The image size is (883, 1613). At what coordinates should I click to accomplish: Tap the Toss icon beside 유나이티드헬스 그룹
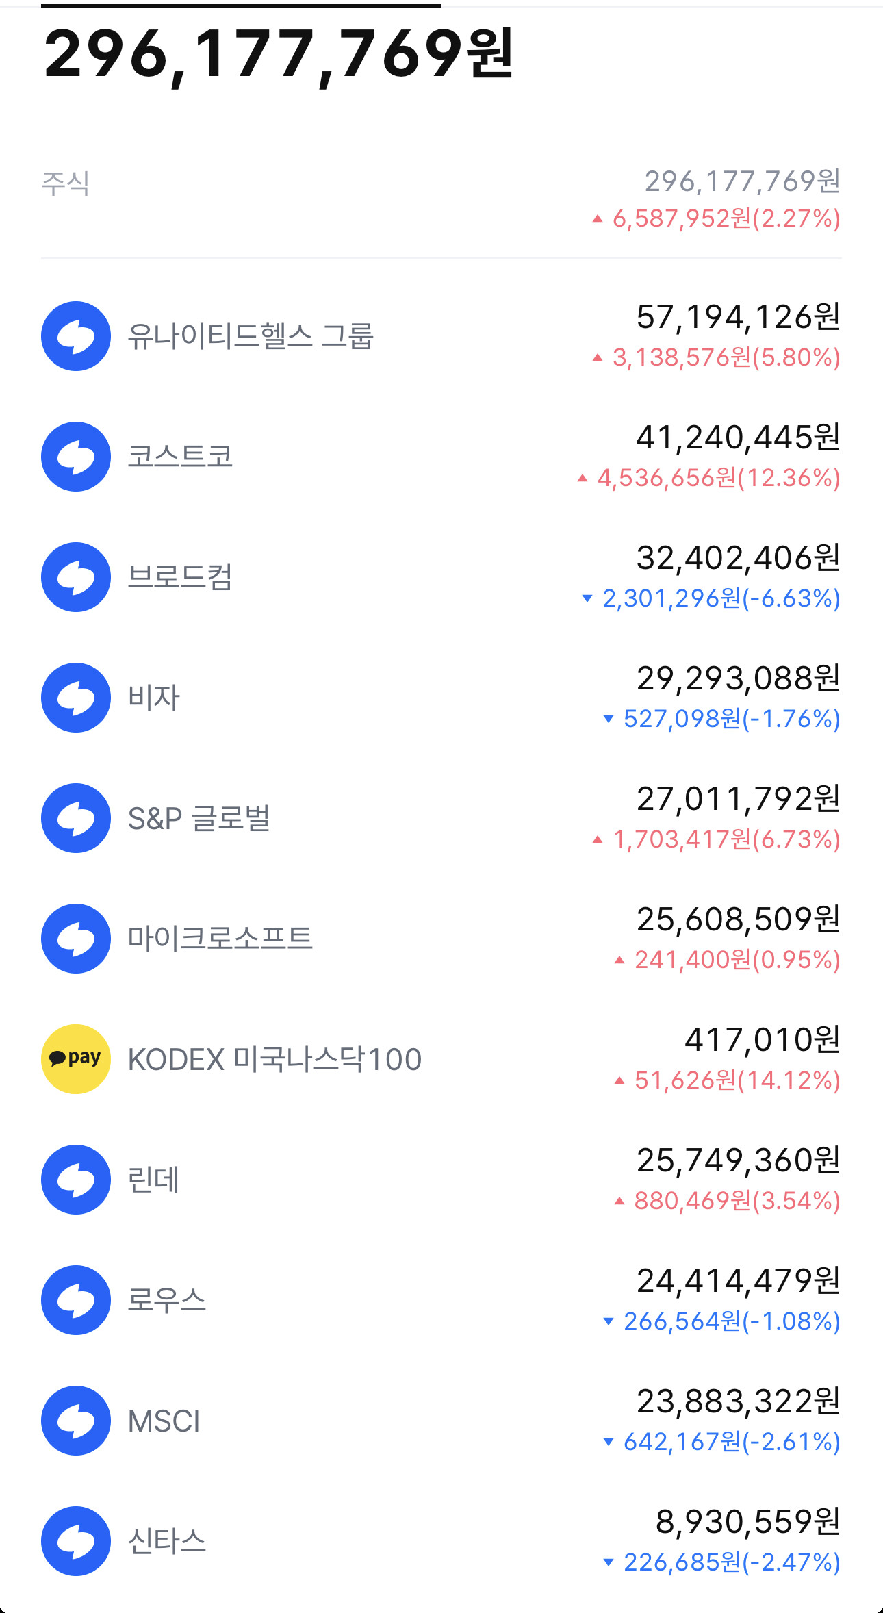tap(76, 336)
